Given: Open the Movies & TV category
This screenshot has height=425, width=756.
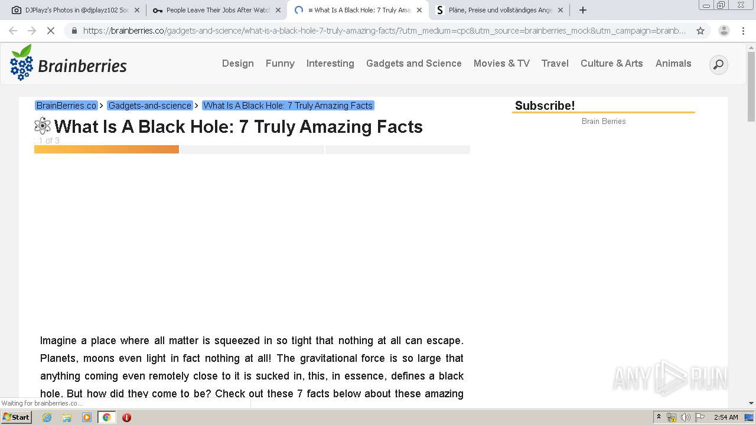Looking at the screenshot, I should (501, 63).
